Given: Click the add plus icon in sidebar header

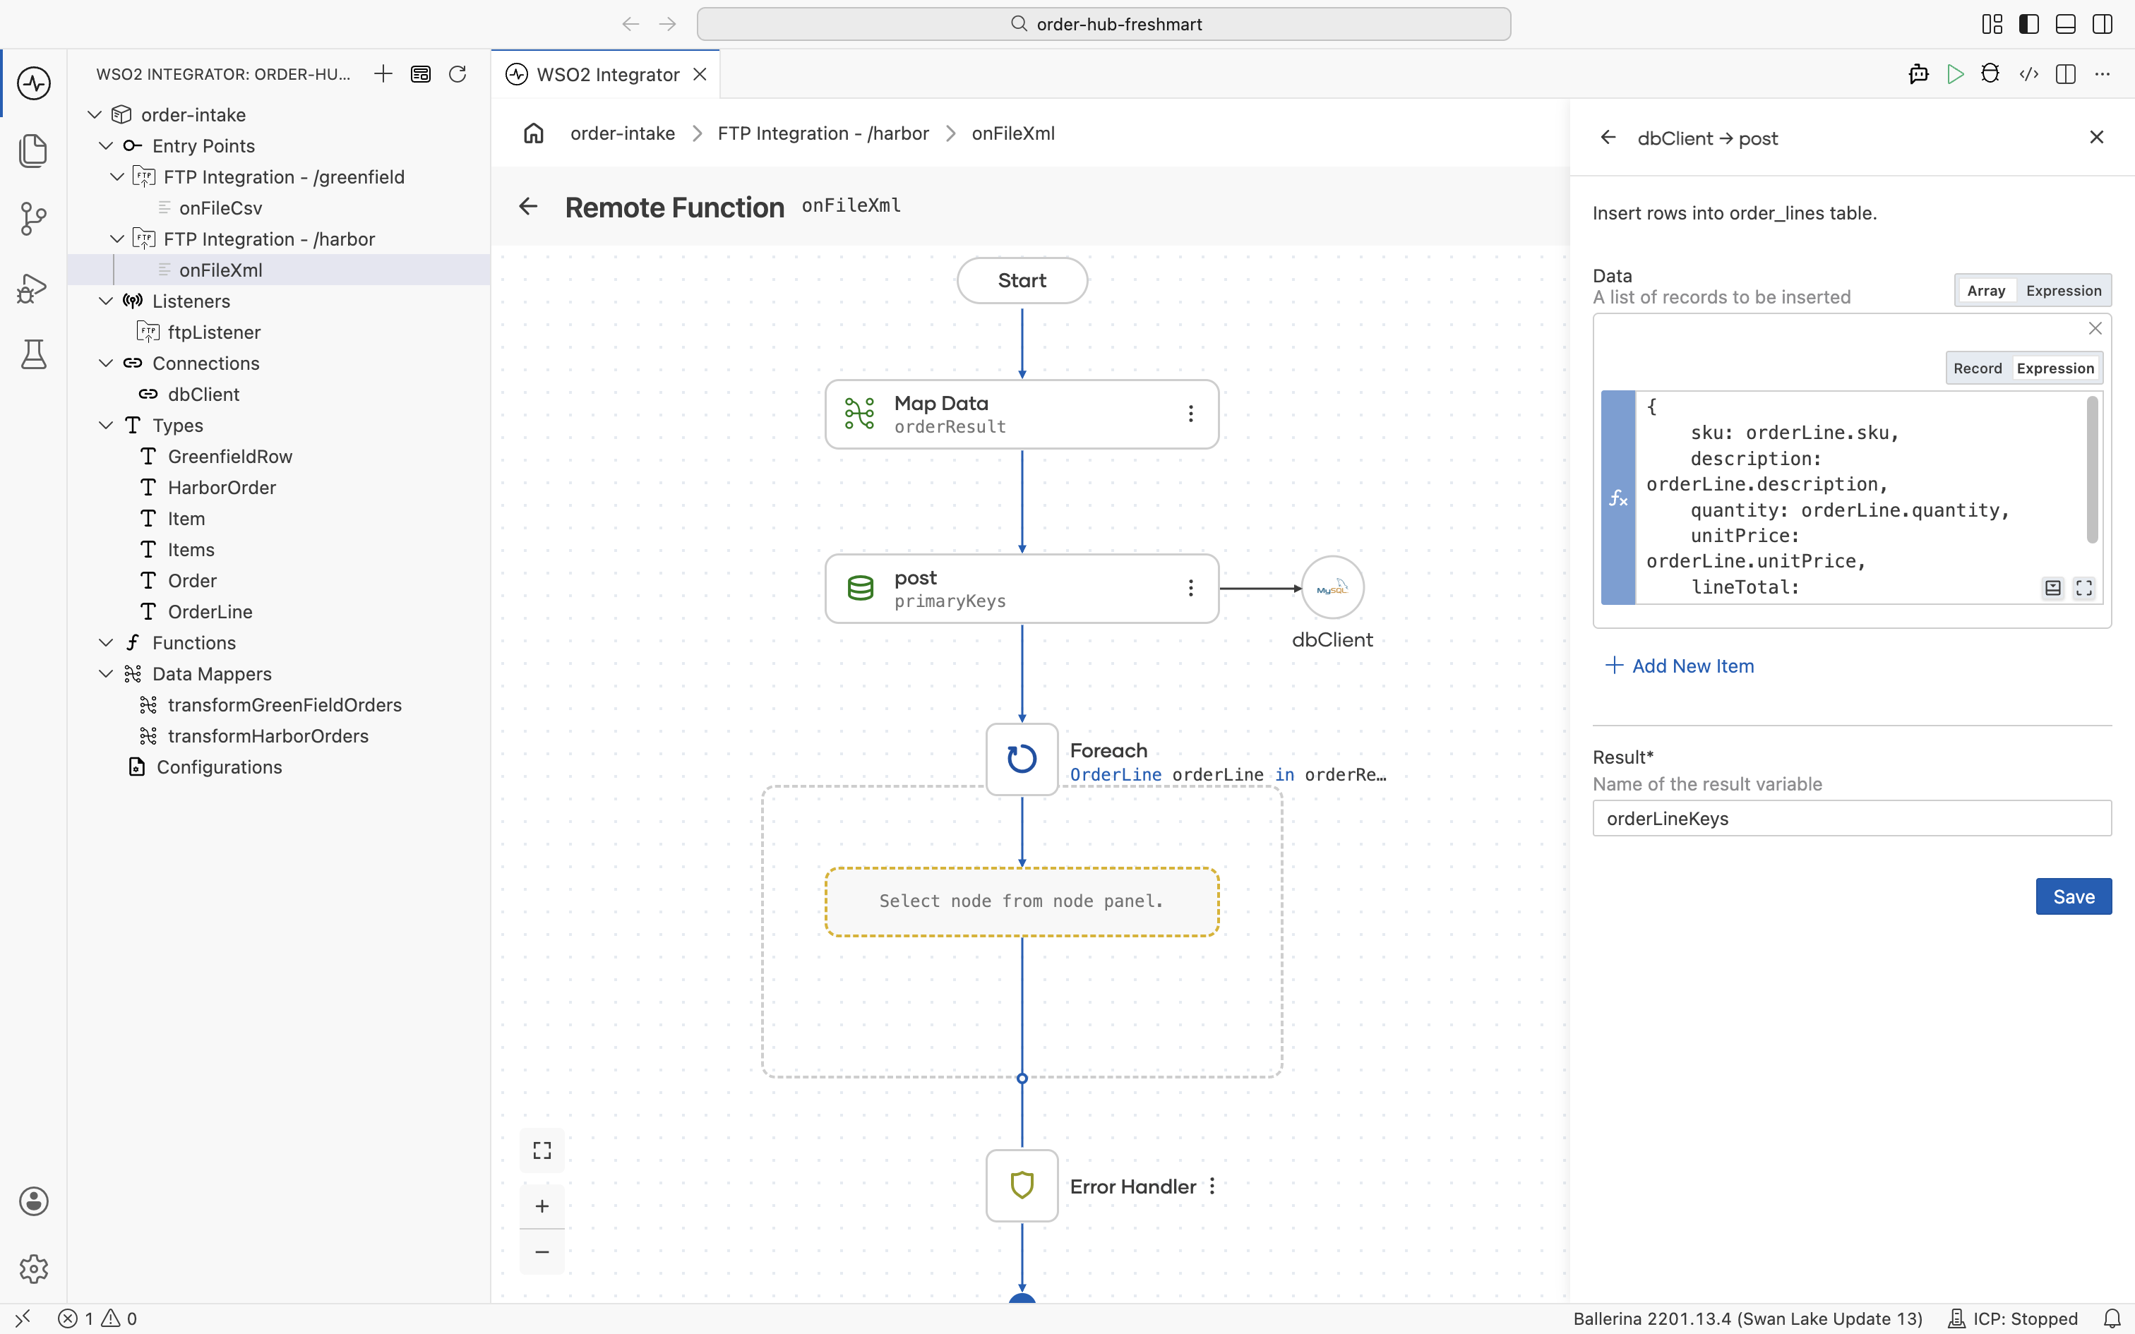Looking at the screenshot, I should point(383,74).
